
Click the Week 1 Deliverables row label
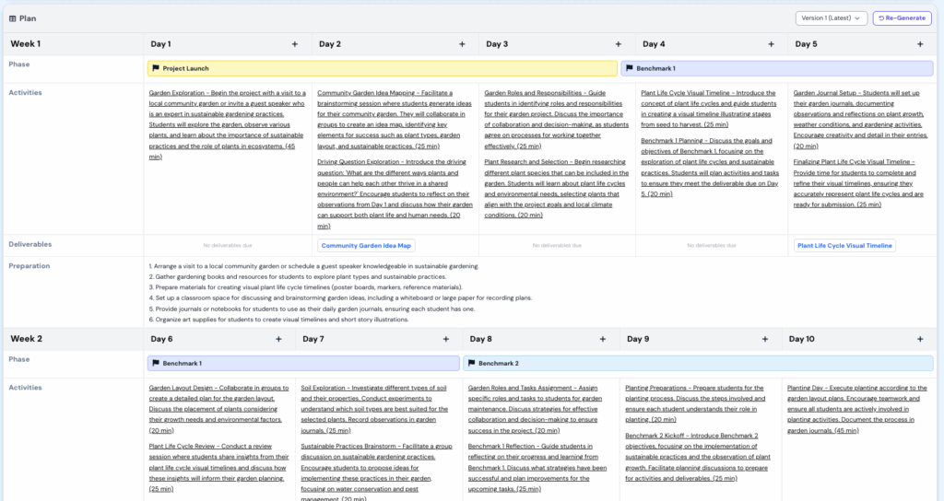click(x=30, y=244)
